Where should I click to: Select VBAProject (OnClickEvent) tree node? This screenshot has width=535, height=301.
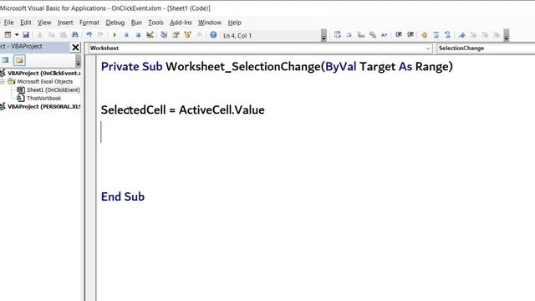[43, 73]
